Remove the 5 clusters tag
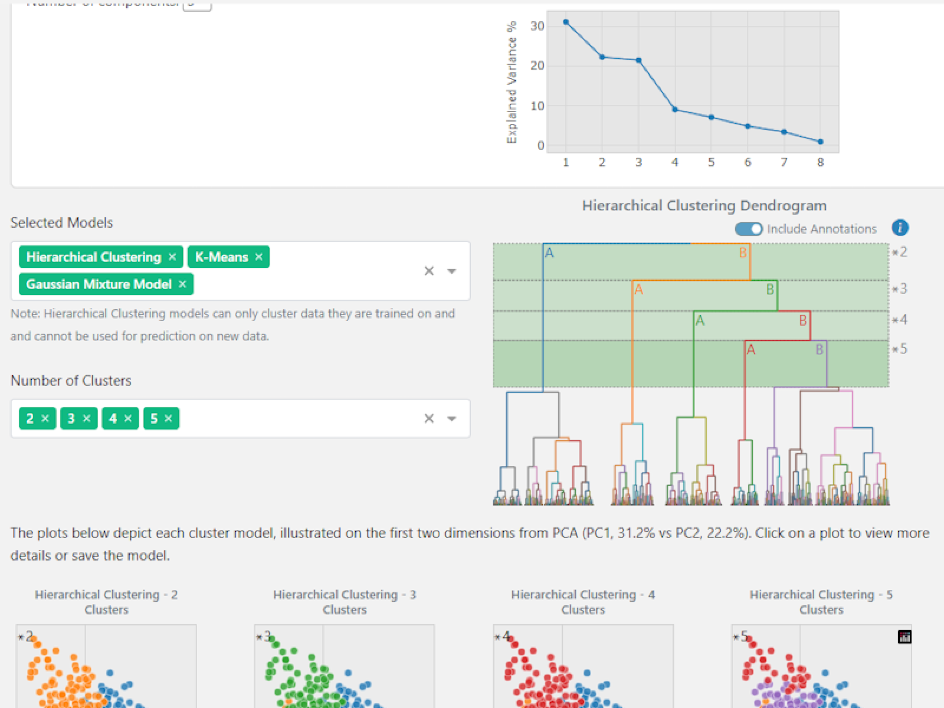 (x=169, y=418)
